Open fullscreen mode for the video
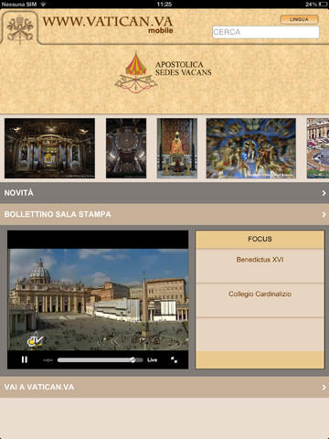This screenshot has height=439, width=329. [174, 360]
